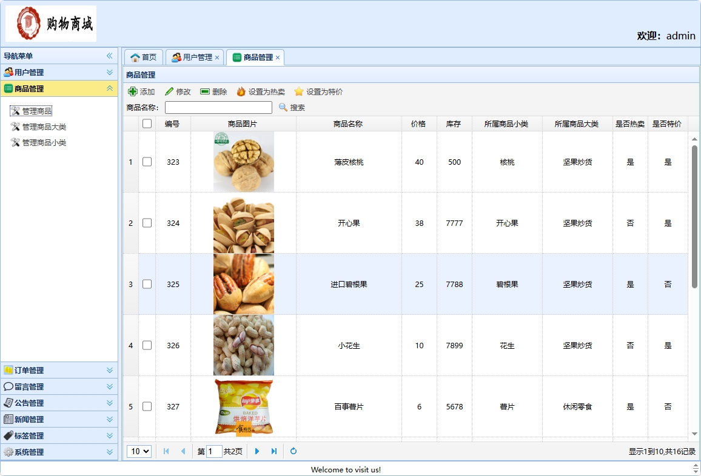Switch to the 用户管理 tab
Viewport: 701px width, 476px height.
(192, 57)
